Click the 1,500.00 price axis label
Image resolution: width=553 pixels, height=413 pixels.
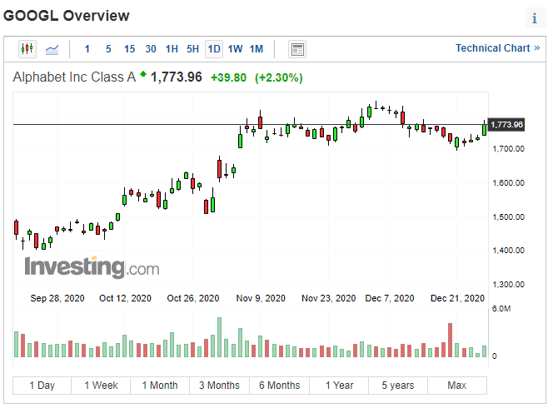click(x=508, y=216)
